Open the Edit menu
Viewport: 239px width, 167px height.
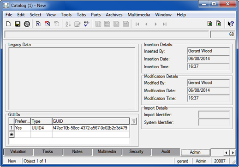tap(21, 15)
